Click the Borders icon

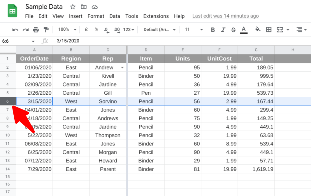click(x=269, y=30)
